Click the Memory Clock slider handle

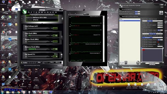pyautogui.click(x=35, y=49)
